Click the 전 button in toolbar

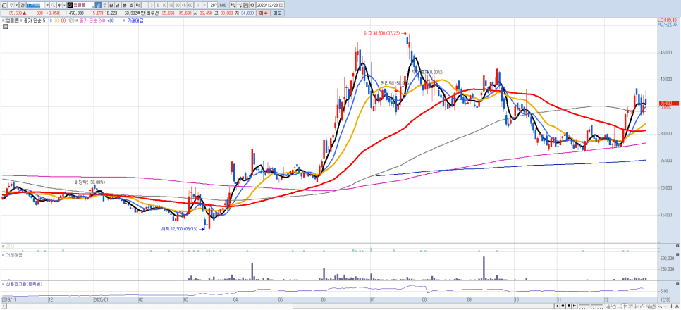coord(23,5)
